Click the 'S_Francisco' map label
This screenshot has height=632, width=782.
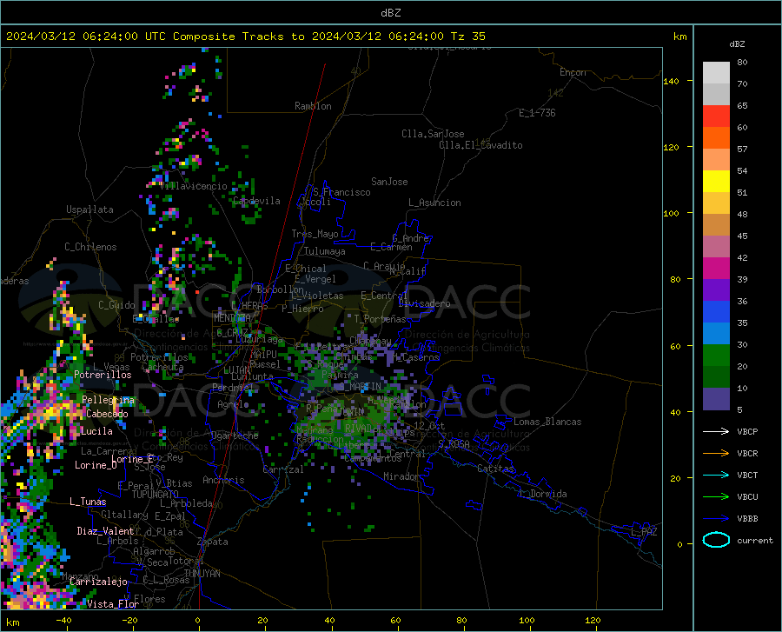pos(341,192)
